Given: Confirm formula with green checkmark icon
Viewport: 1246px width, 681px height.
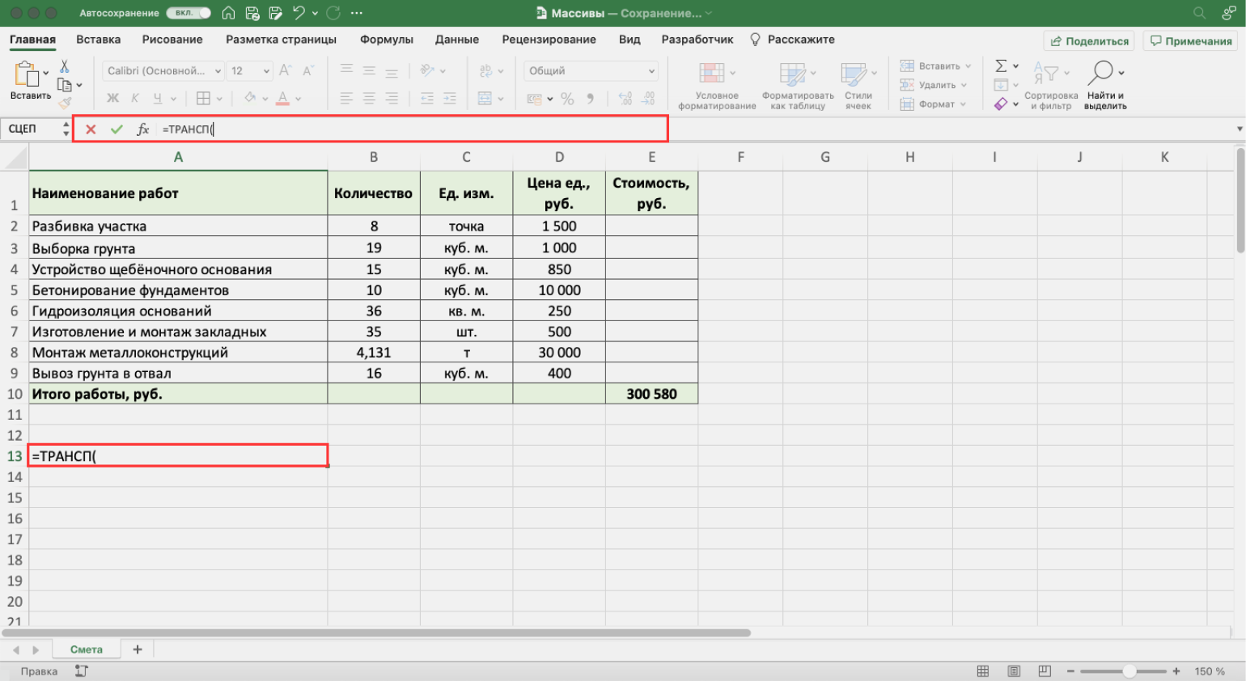Looking at the screenshot, I should point(117,129).
